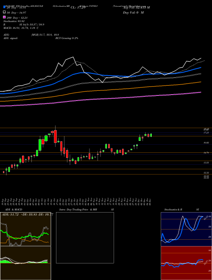Click the 'ADX & MACD' panel heading

tap(14, 210)
